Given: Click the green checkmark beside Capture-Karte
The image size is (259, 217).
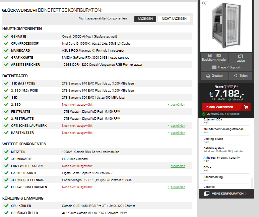Looking at the screenshot, I should [6, 173].
